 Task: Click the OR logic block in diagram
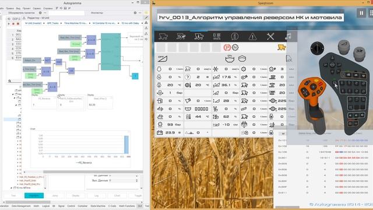71,71
